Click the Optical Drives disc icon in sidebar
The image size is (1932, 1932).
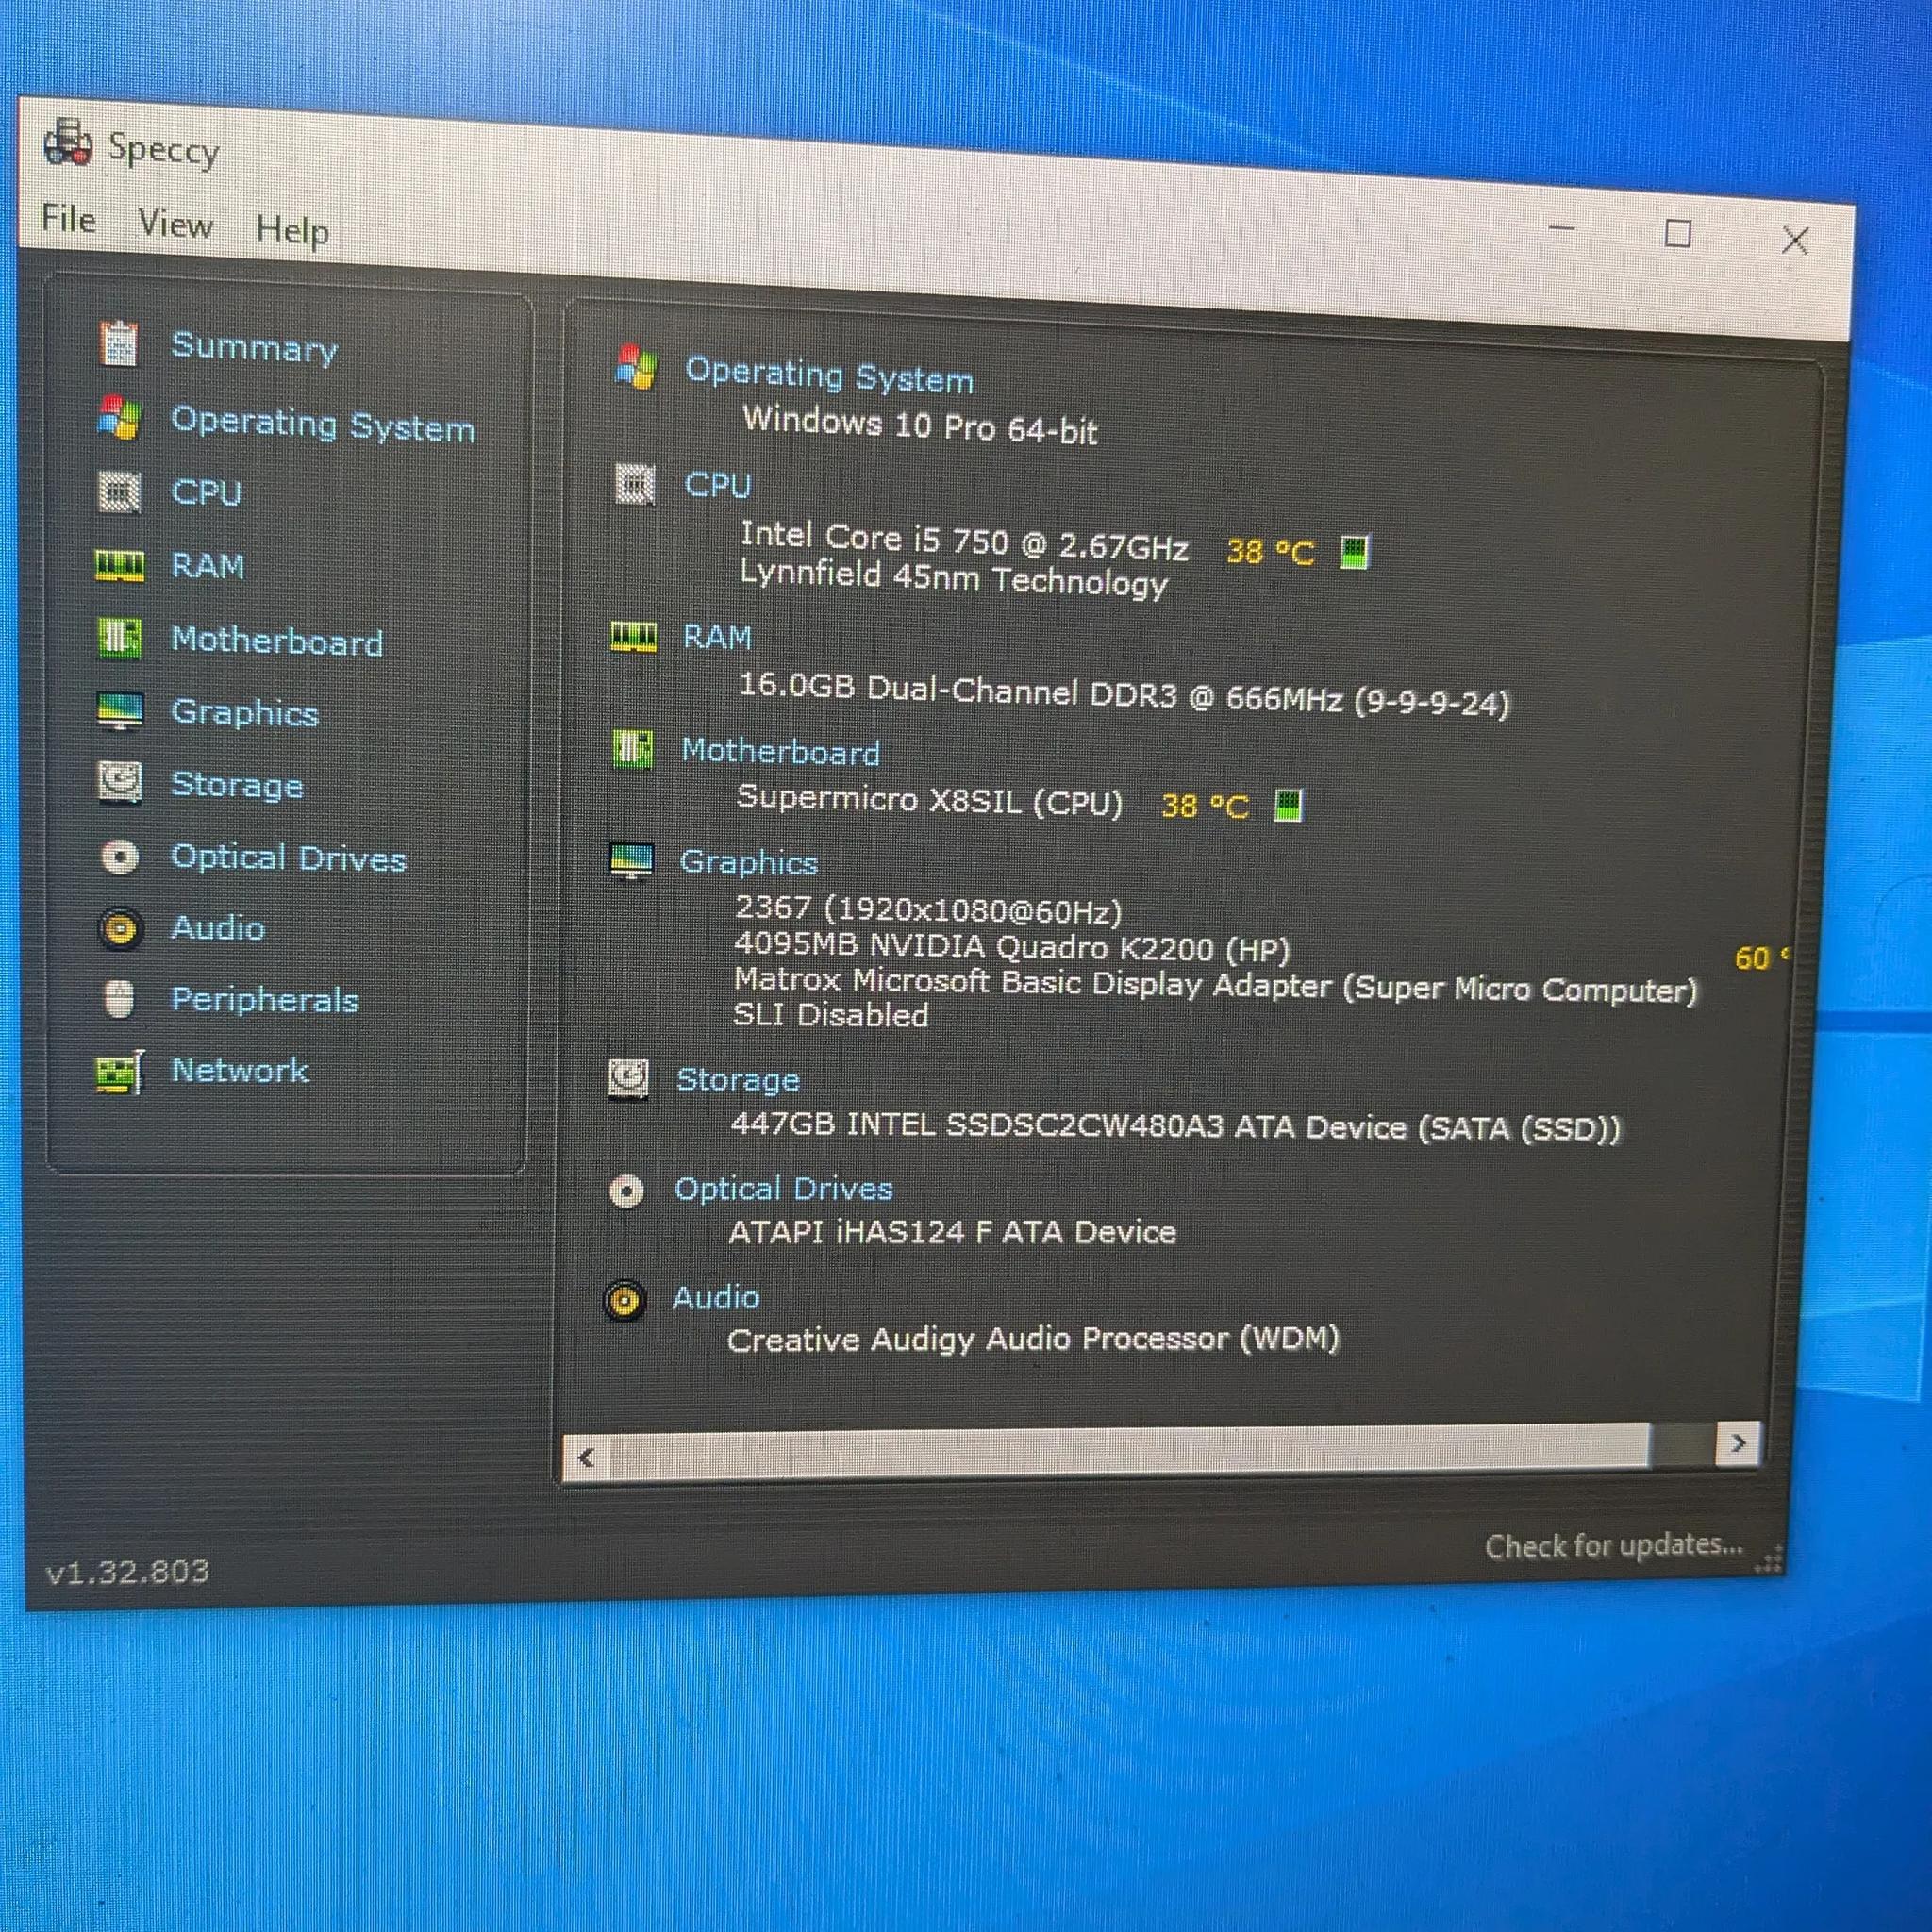point(120,857)
